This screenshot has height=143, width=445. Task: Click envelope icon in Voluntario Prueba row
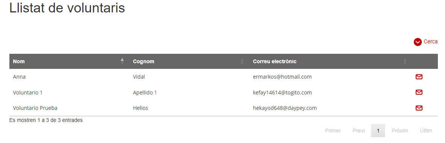coord(419,108)
